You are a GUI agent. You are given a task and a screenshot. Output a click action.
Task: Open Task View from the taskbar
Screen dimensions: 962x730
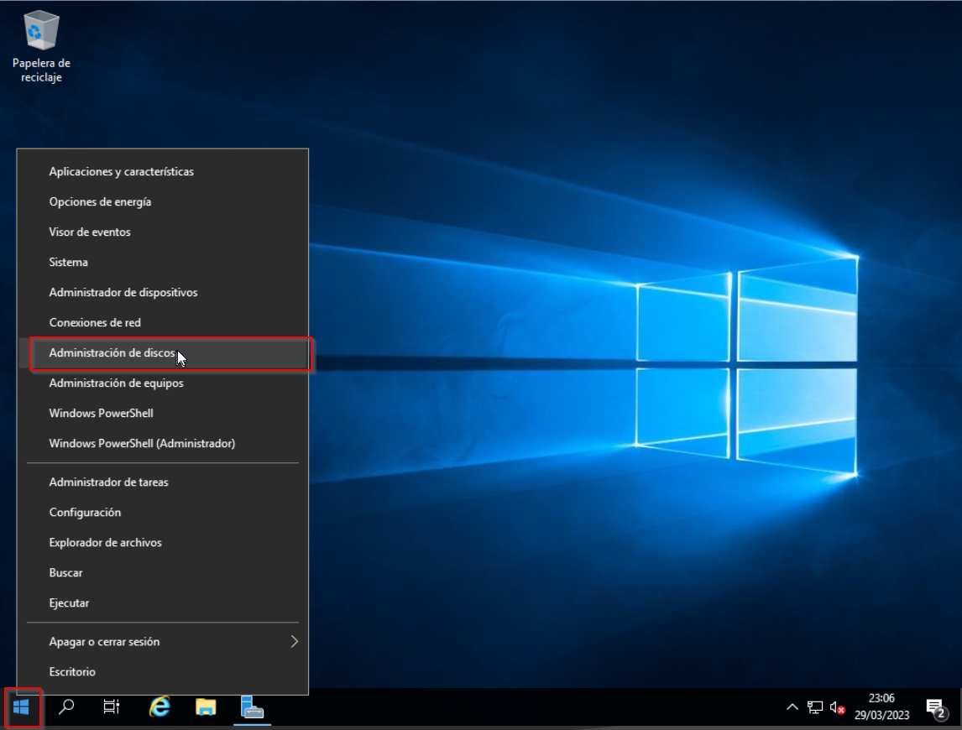pyautogui.click(x=112, y=707)
